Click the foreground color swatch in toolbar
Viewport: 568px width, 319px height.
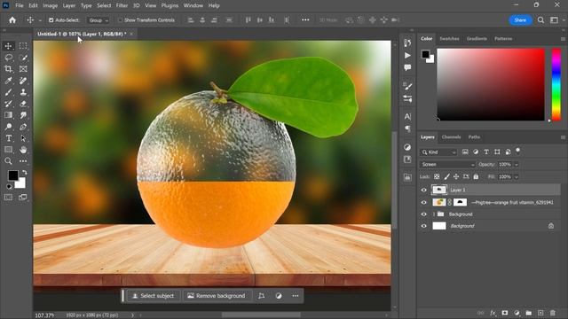(13, 175)
